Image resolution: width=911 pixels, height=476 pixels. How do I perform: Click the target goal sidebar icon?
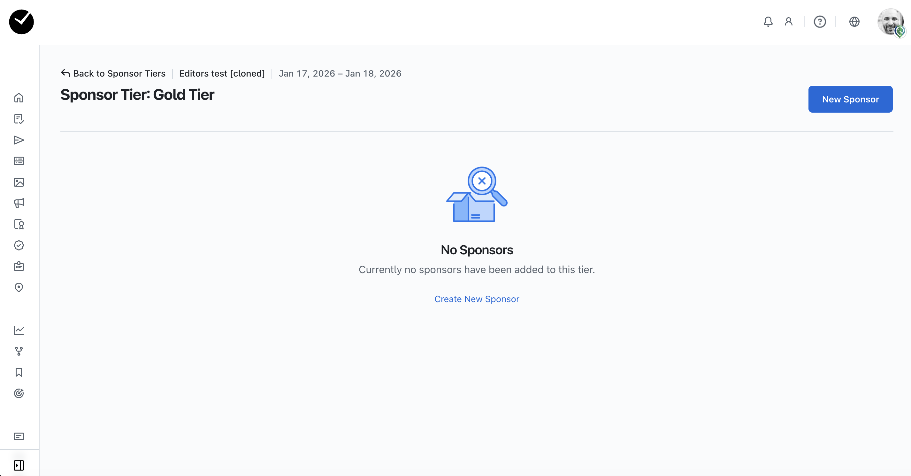19,393
